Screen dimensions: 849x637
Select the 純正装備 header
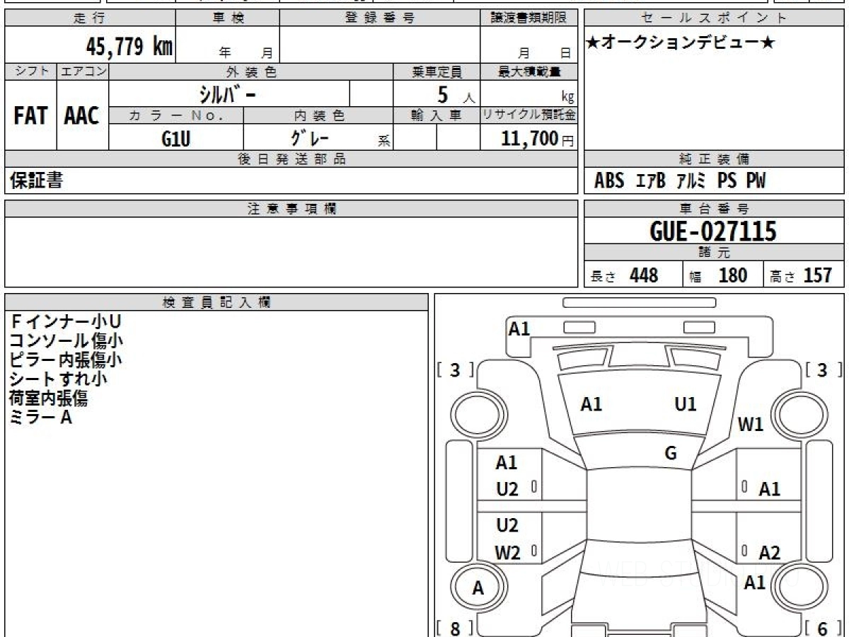[x=715, y=159]
